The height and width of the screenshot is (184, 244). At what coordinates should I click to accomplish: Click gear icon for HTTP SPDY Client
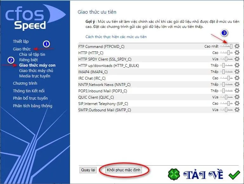pos(237,59)
